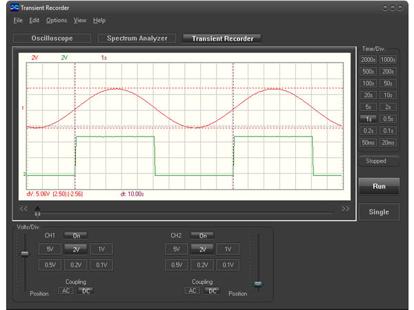The width and height of the screenshot is (414, 310).
Task: Set CH1 to 5V per division
Action: pyautogui.click(x=50, y=249)
